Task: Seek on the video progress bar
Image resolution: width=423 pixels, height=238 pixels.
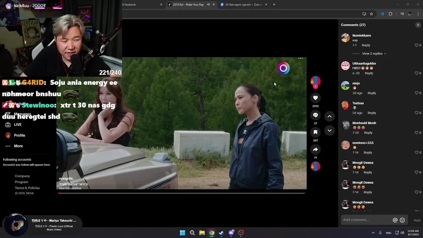Action: click(181, 193)
